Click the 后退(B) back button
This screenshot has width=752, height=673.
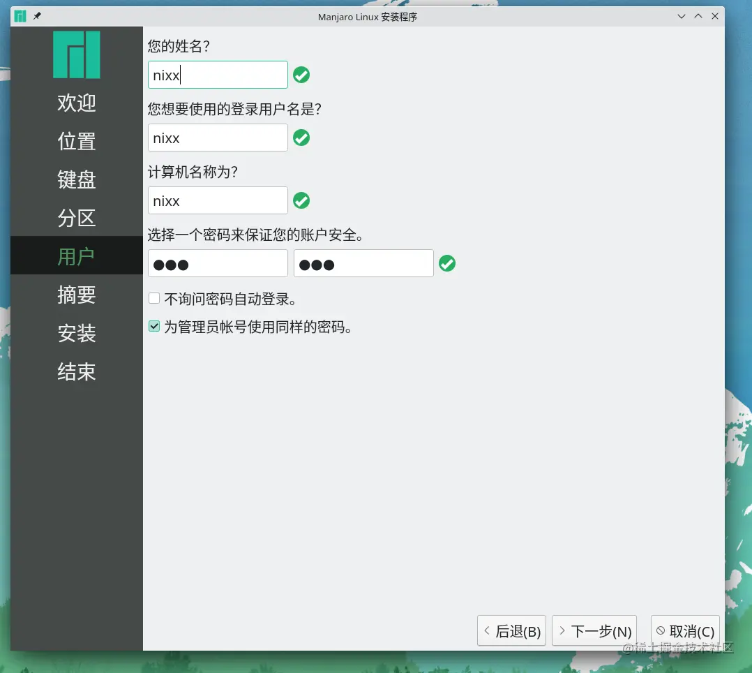[x=512, y=630]
